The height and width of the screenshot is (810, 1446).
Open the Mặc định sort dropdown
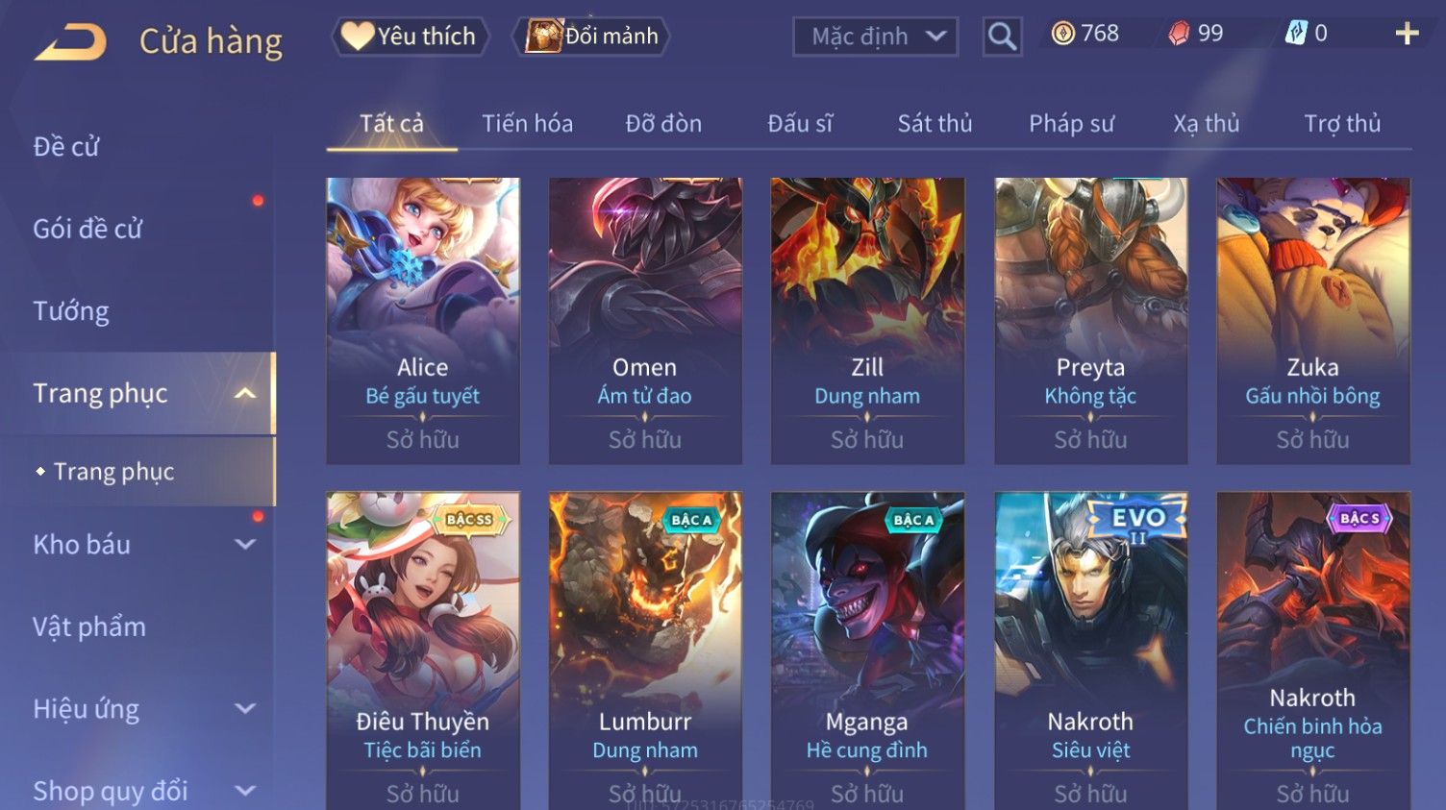875,37
